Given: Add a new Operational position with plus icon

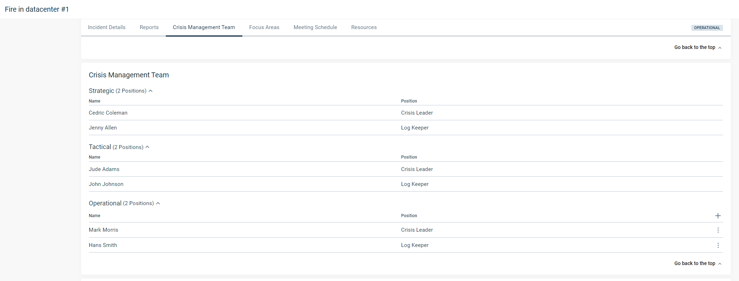Looking at the screenshot, I should pyautogui.click(x=718, y=216).
